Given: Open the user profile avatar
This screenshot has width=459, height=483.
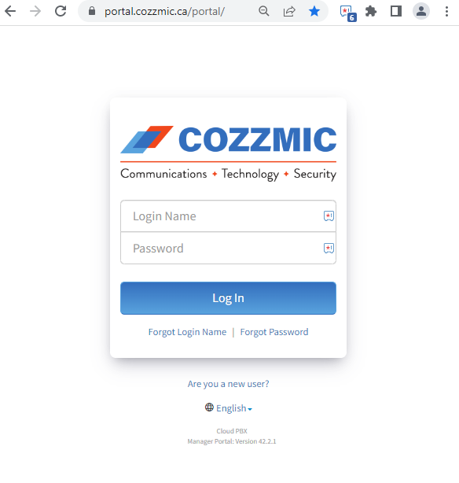Looking at the screenshot, I should click(x=421, y=11).
